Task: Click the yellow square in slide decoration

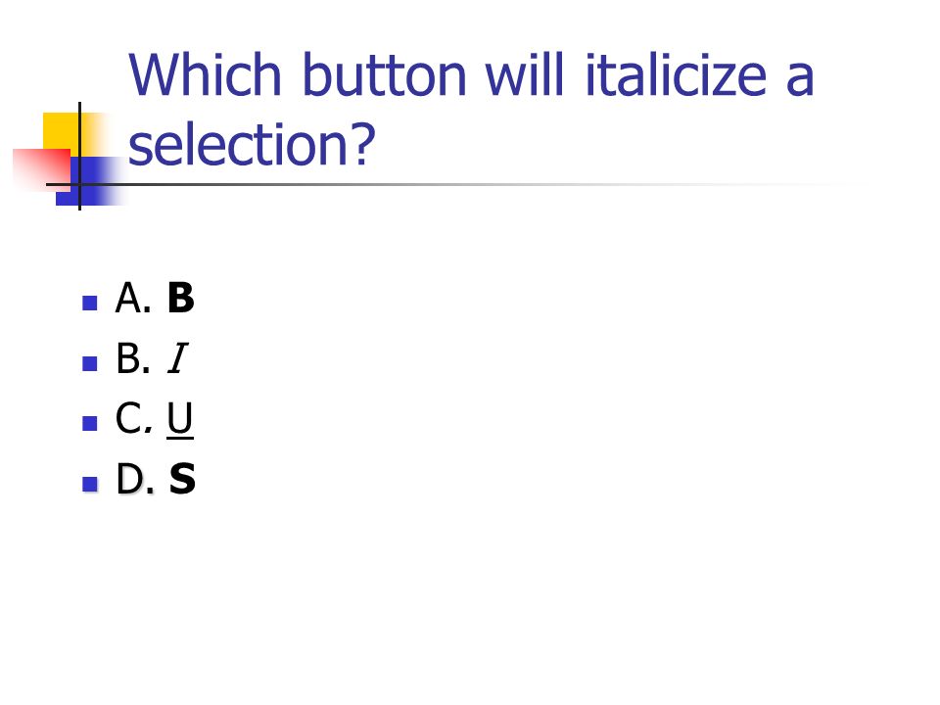Action: 61,130
